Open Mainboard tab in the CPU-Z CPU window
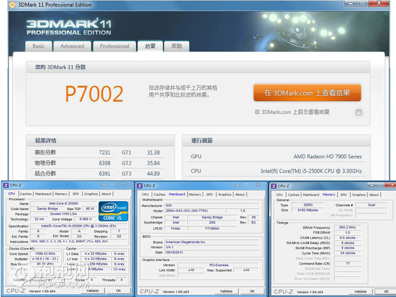 pyautogui.click(x=43, y=194)
